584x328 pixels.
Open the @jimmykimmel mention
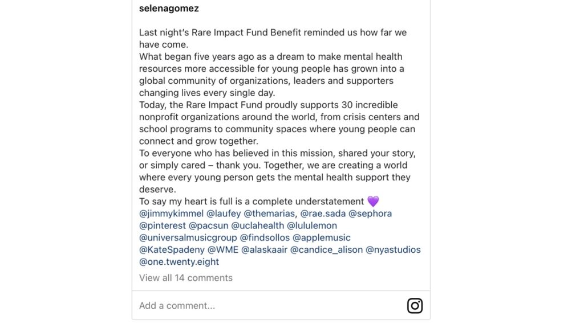[171, 214]
